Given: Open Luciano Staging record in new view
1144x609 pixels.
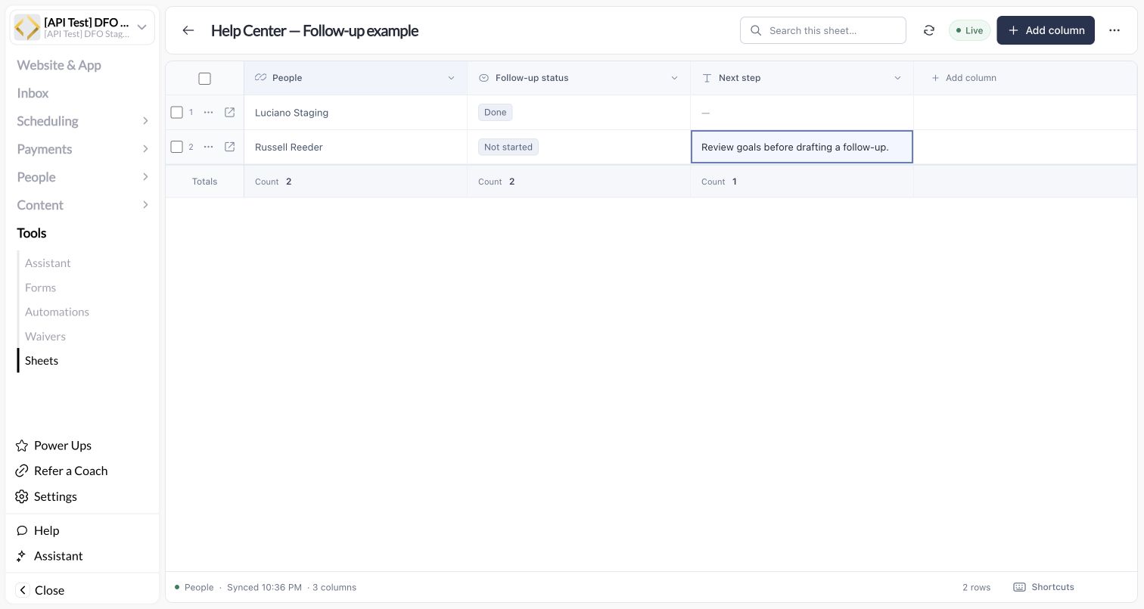Looking at the screenshot, I should tap(230, 113).
